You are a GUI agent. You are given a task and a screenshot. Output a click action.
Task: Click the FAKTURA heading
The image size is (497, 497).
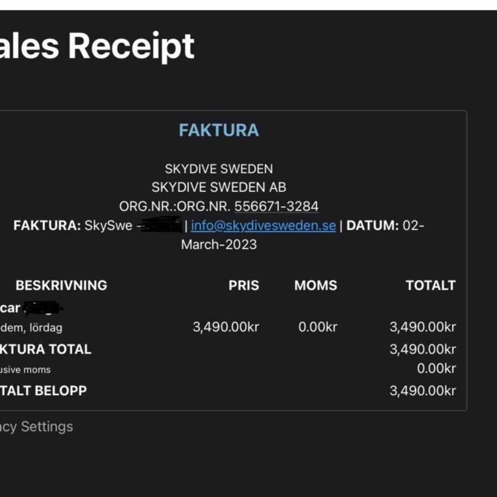[219, 130]
